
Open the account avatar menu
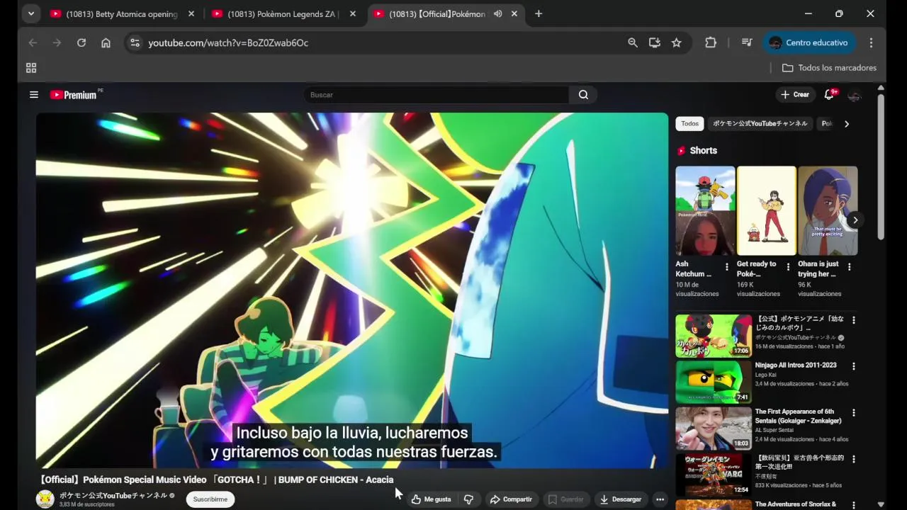pyautogui.click(x=855, y=95)
